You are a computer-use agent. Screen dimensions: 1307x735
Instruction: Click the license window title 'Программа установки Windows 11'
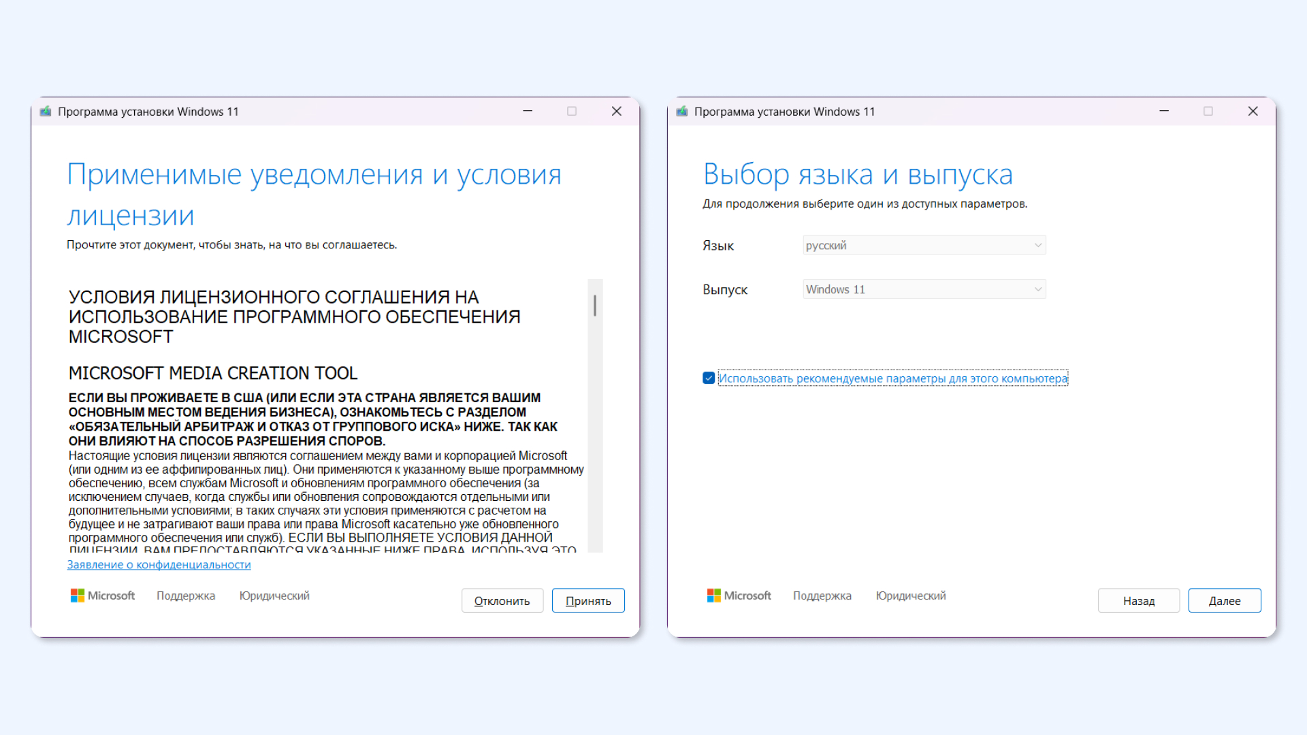coord(148,112)
